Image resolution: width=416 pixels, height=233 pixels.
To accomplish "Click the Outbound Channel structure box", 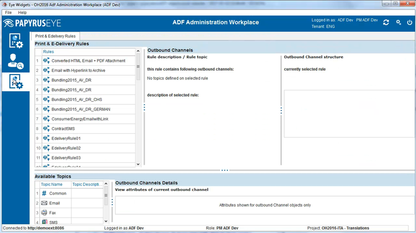I will 350,114.
